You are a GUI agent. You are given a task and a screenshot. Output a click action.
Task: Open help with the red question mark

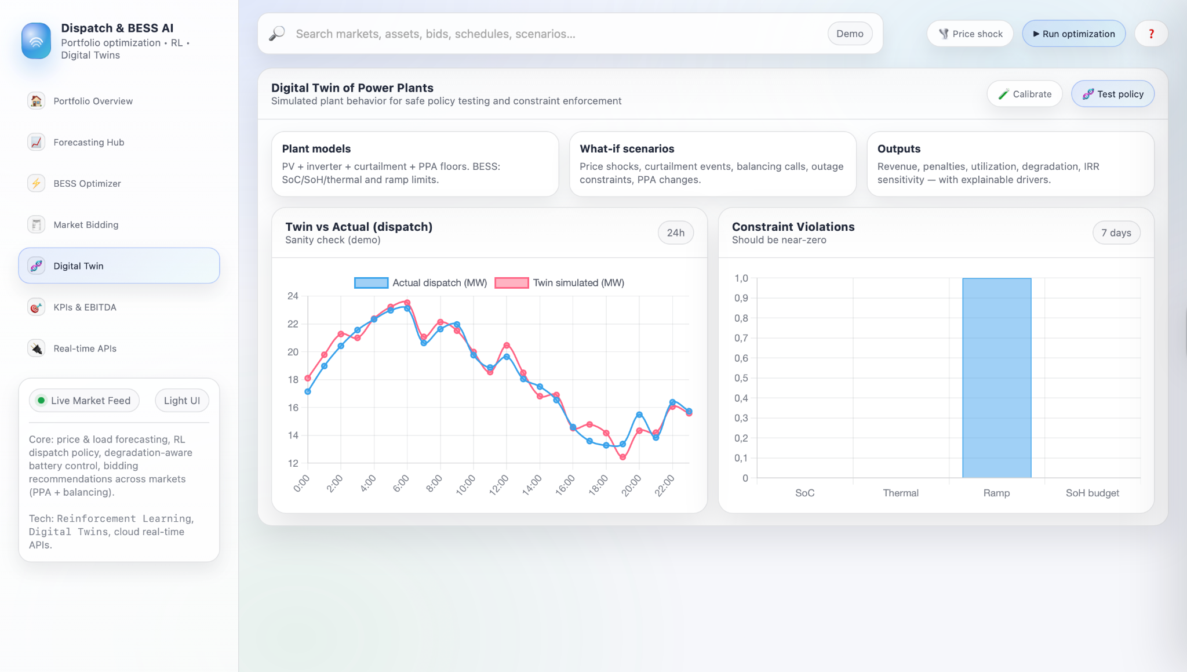click(1151, 34)
